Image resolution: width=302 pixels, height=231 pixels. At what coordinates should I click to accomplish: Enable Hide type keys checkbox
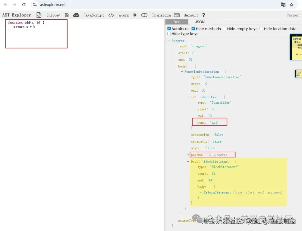[x=169, y=33]
